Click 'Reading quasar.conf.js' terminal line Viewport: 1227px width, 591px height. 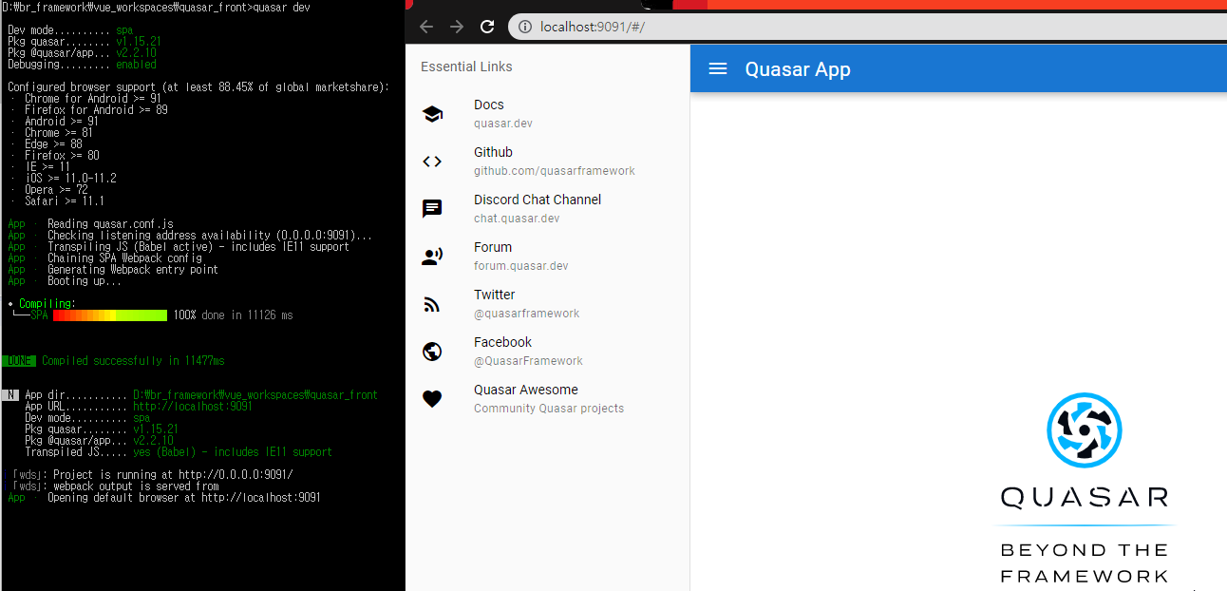111,224
